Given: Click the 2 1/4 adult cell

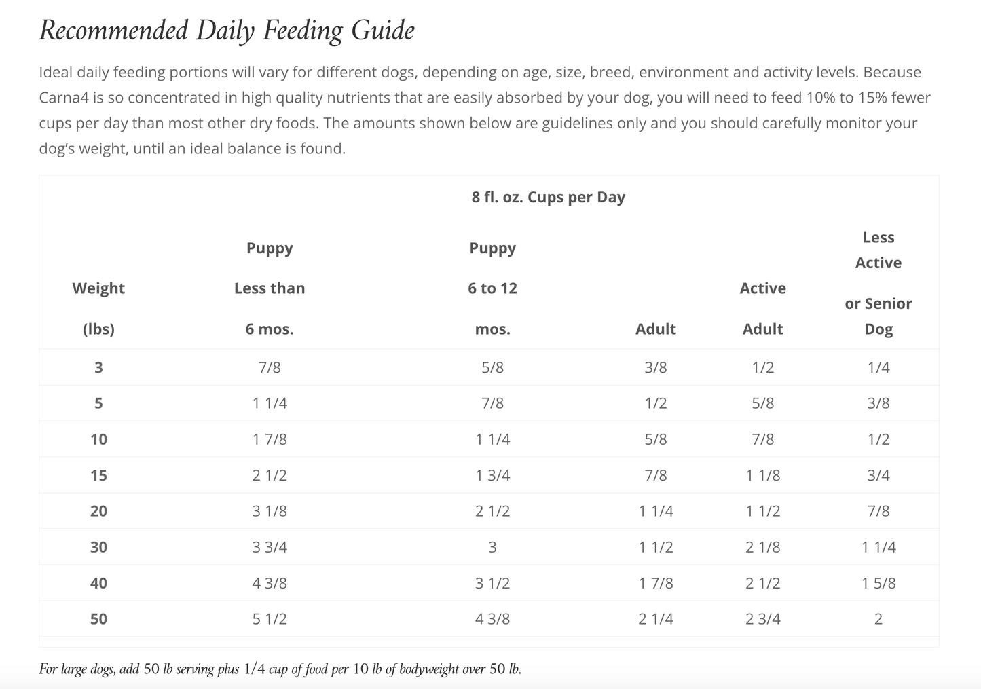Looking at the screenshot, I should tap(655, 618).
